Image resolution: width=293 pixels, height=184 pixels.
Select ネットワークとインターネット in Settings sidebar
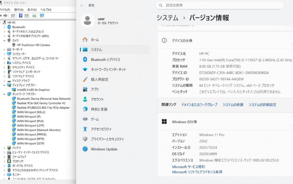108,70
